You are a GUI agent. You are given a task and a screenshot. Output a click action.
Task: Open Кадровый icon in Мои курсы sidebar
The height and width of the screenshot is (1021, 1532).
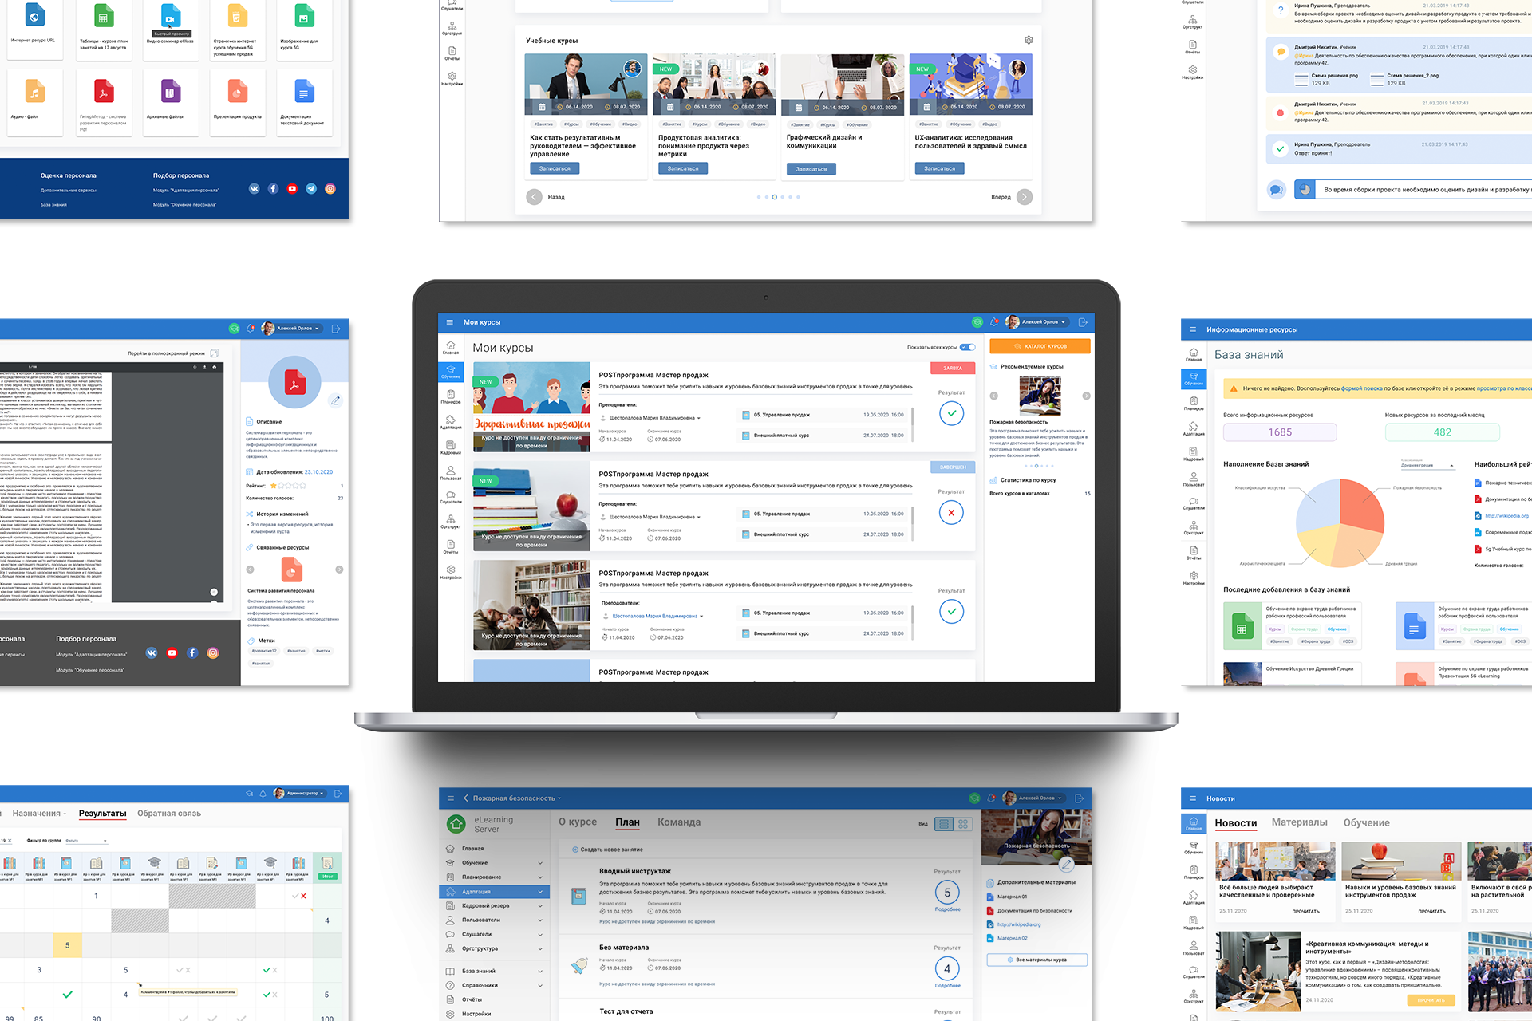[x=451, y=447]
